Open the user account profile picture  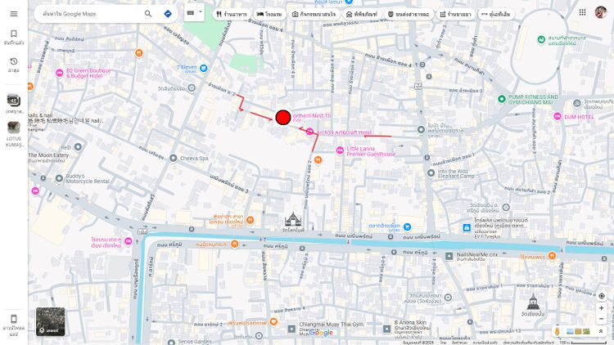pos(601,12)
